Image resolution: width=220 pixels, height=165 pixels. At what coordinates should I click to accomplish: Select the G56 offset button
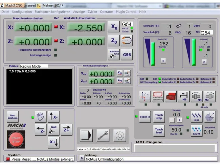[127, 54]
